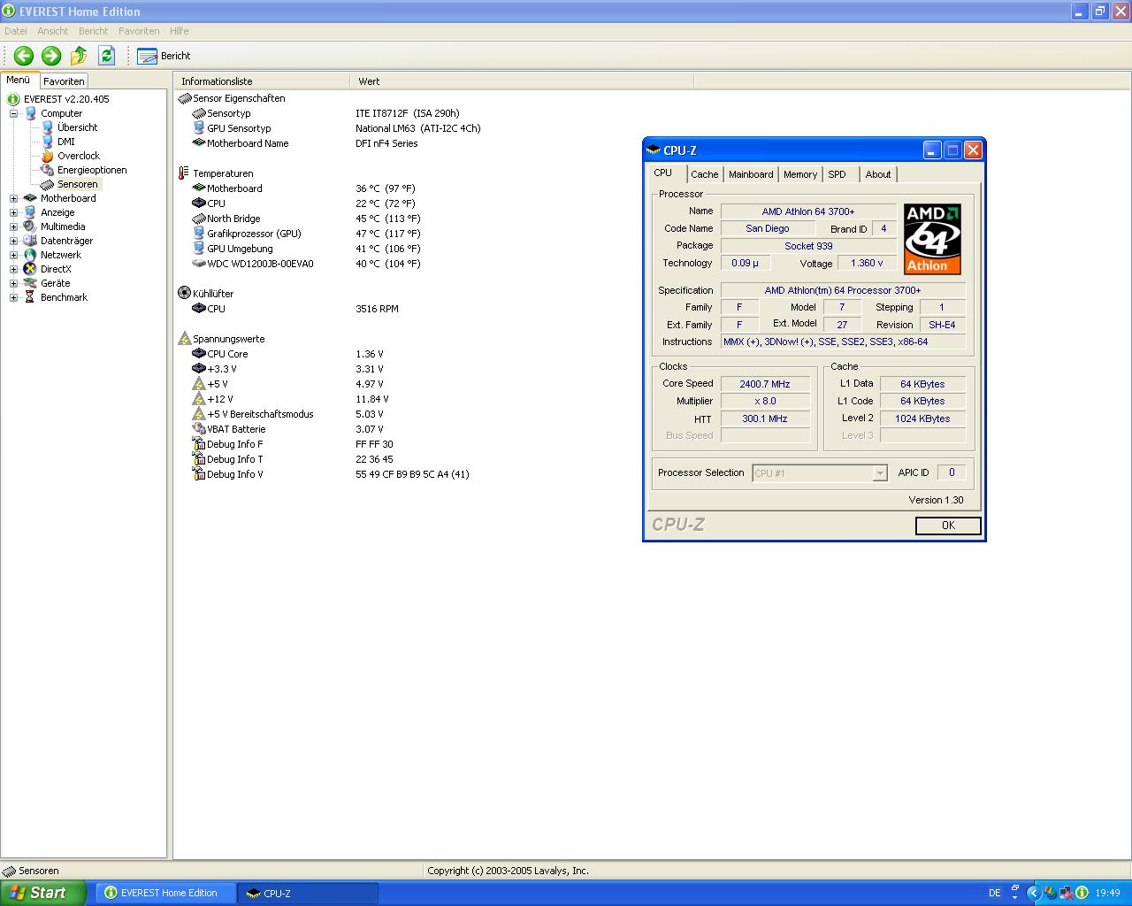Click the DirectX icon in tree
This screenshot has height=906, width=1132.
click(x=30, y=269)
